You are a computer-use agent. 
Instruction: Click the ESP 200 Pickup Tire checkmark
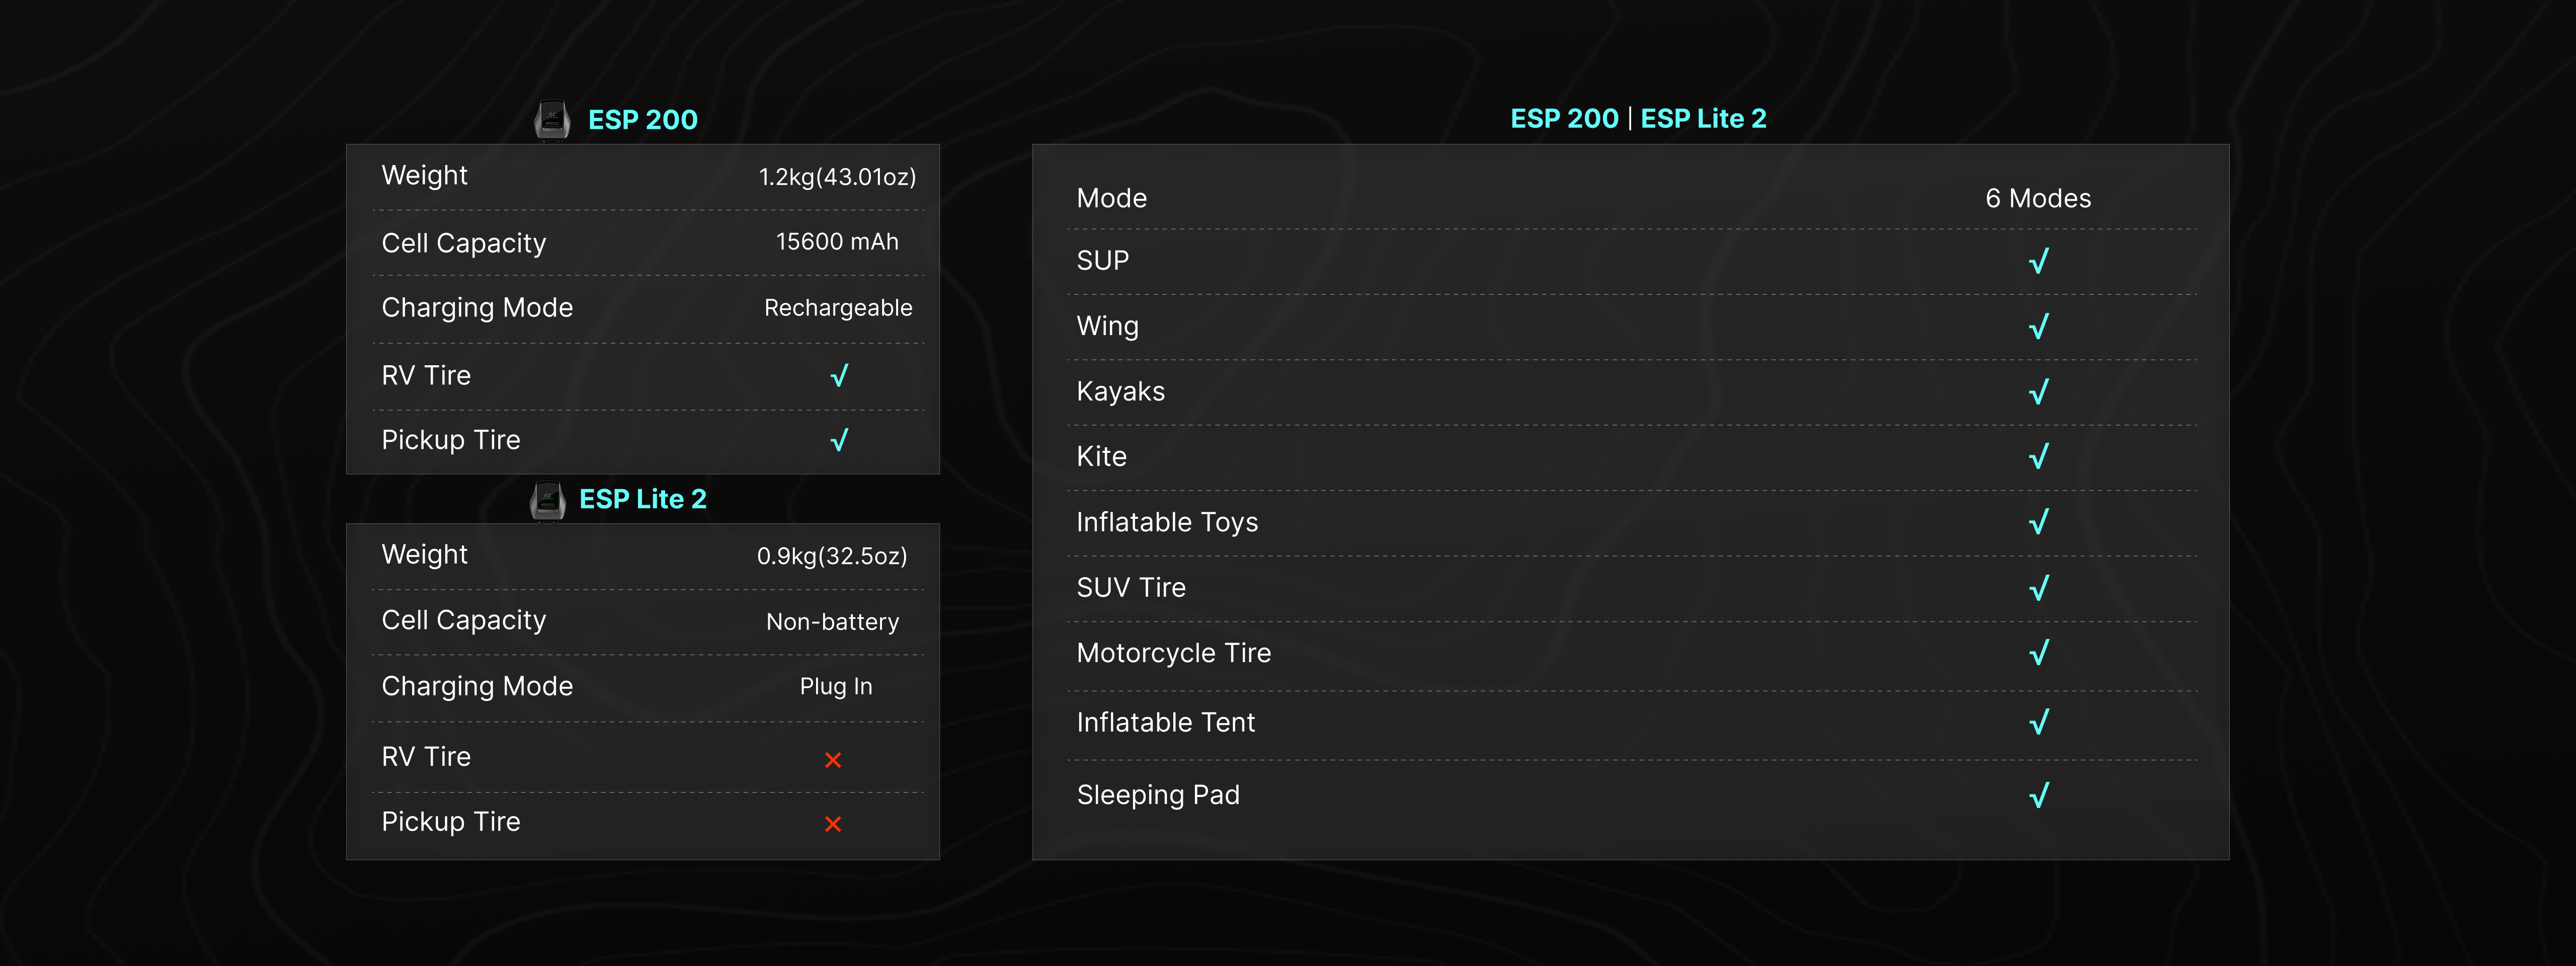pos(839,440)
